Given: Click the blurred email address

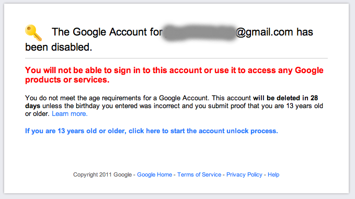Looking at the screenshot, I should [x=200, y=33].
